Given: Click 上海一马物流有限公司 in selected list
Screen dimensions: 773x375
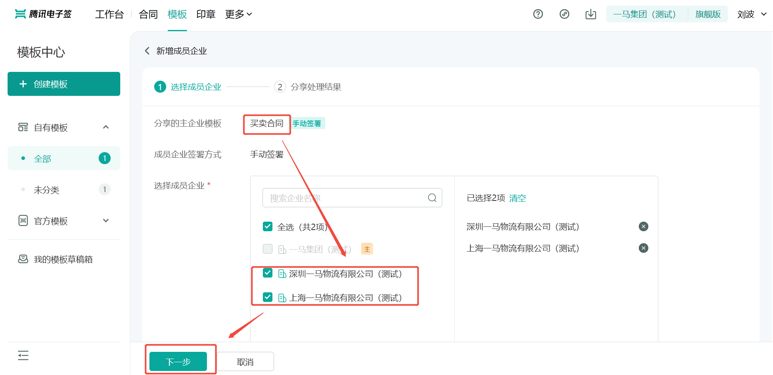Looking at the screenshot, I should click(523, 248).
